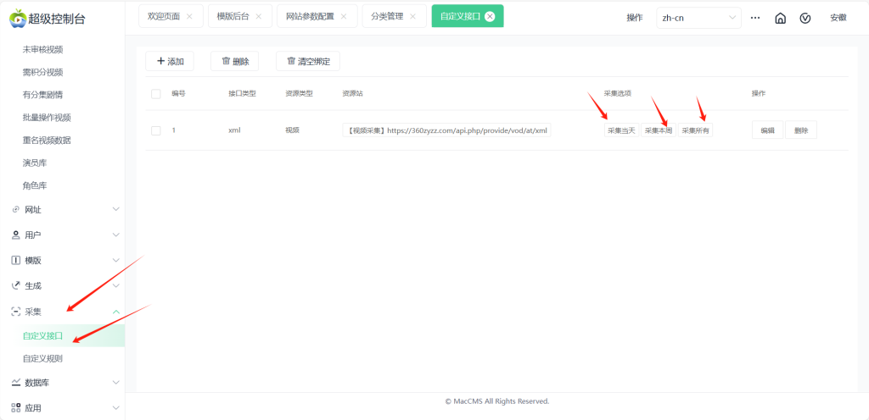Viewport: 869px width, 420px height.
Task: Expand the 数据库 menu chevron
Action: tap(115, 382)
